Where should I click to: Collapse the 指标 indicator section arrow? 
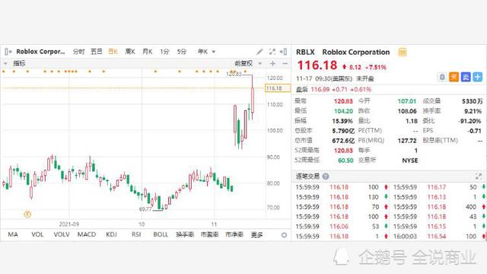tap(5, 63)
